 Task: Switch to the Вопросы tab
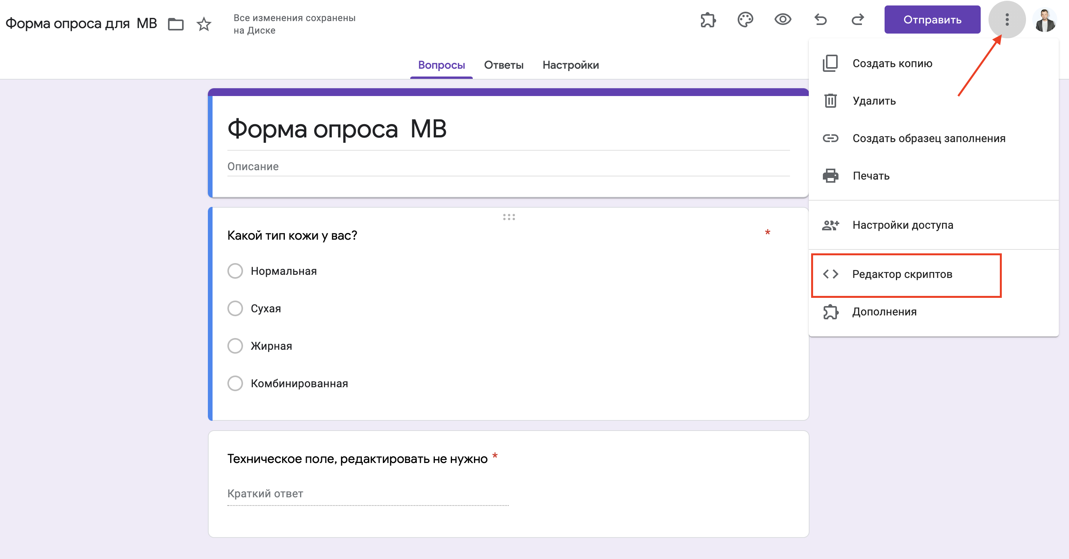[x=441, y=65]
